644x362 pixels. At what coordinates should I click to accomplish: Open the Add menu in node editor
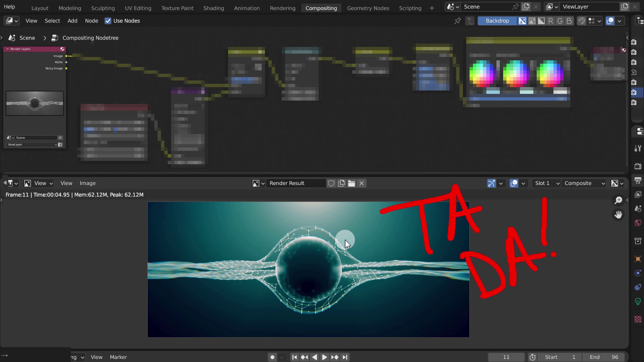coord(72,21)
